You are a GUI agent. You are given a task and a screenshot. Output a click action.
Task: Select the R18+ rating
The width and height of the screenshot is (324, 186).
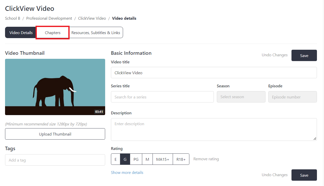coord(181,159)
